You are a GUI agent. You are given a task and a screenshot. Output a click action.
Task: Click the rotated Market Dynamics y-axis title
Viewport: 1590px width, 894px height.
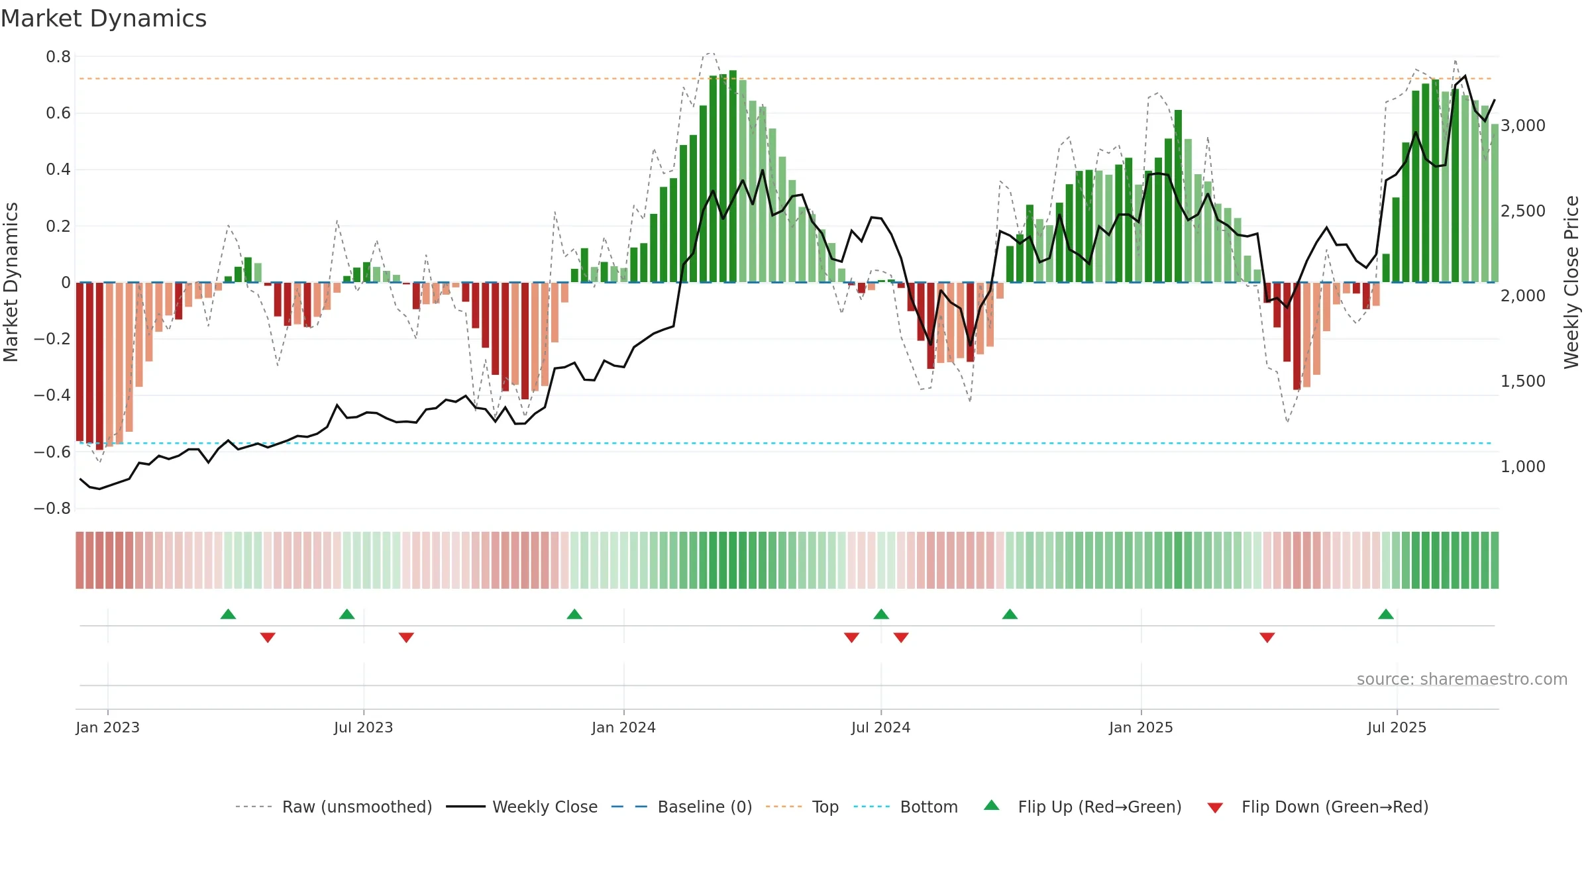tap(11, 282)
